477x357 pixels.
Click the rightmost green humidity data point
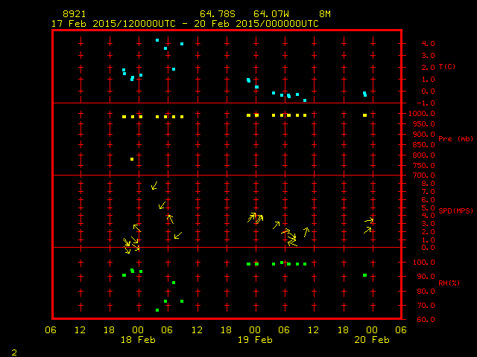point(364,275)
